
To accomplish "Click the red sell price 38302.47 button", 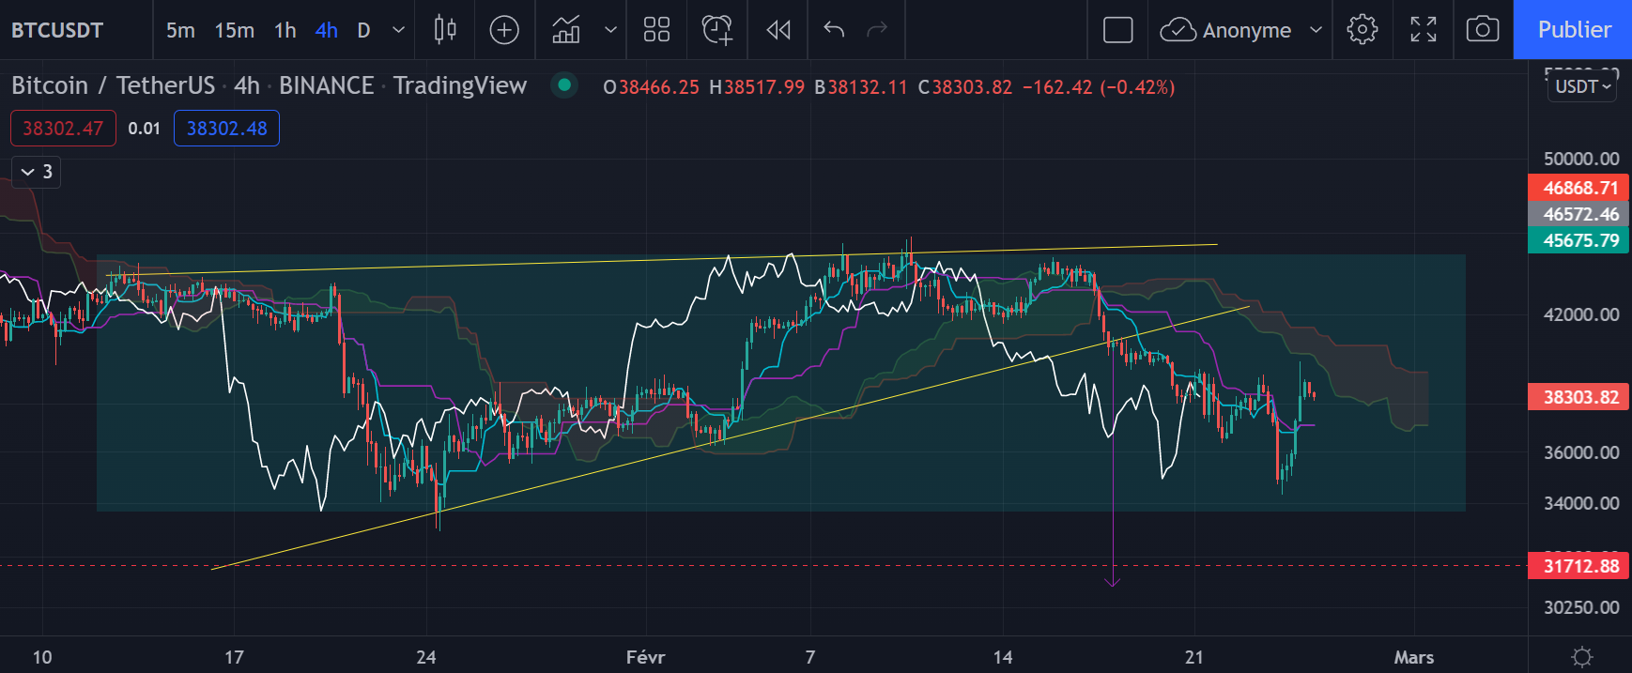I will [x=63, y=129].
